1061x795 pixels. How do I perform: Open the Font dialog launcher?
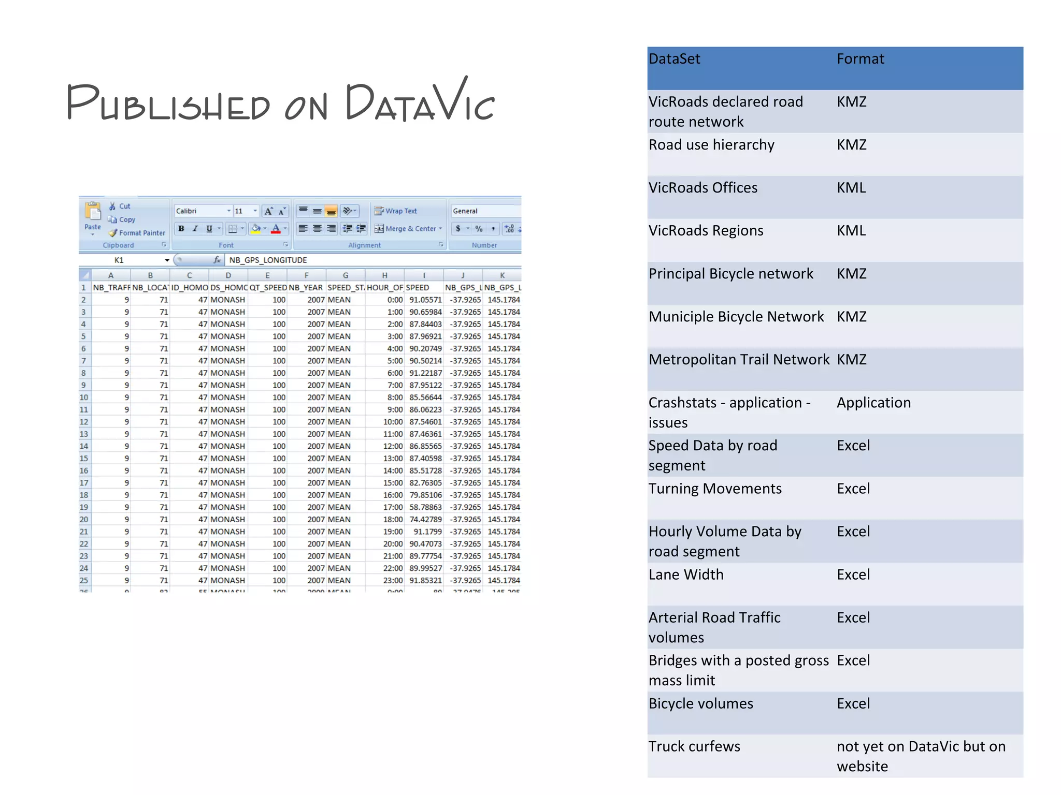pos(285,245)
